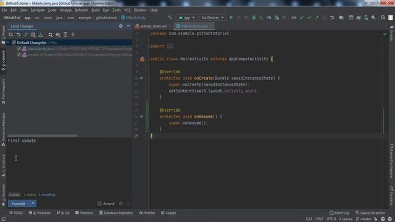Uncheck the checkbox of the second changed file
395x222 pixels.
(19, 55)
